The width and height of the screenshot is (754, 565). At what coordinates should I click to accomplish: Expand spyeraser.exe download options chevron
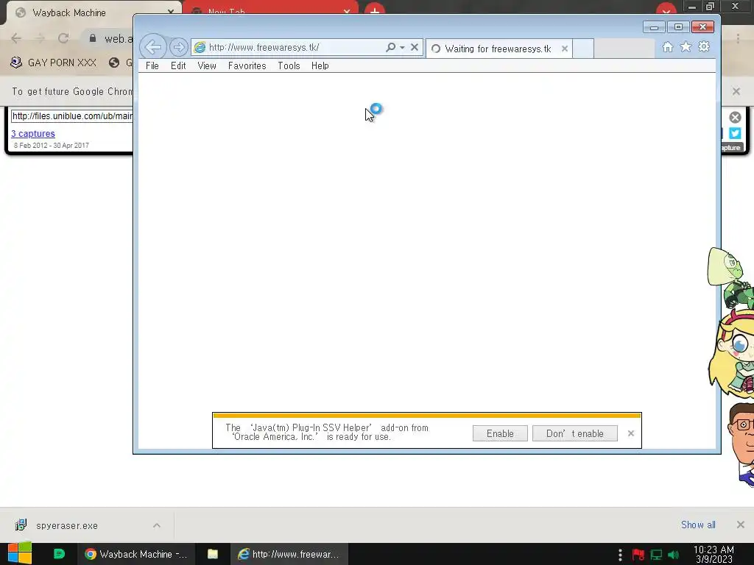pyautogui.click(x=157, y=525)
